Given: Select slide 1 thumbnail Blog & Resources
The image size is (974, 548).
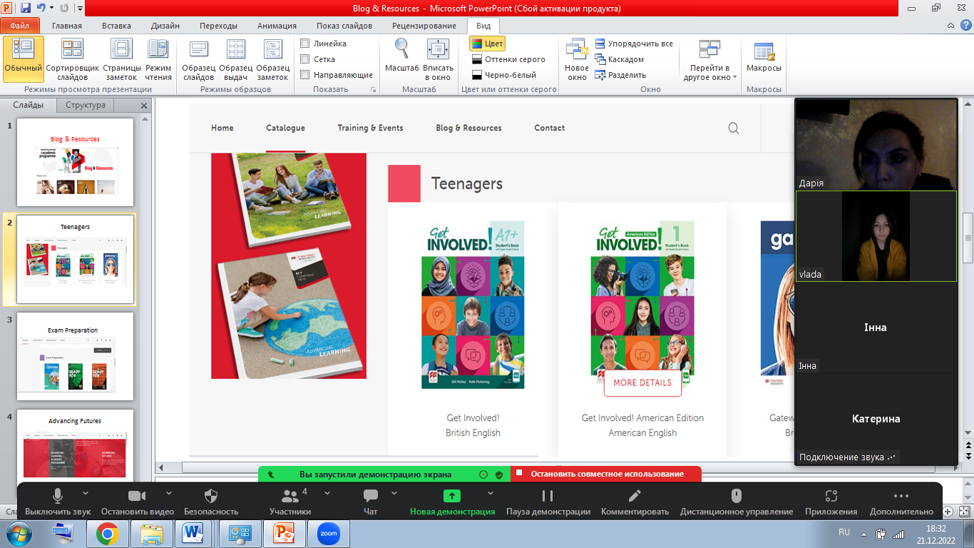Looking at the screenshot, I should (x=75, y=162).
